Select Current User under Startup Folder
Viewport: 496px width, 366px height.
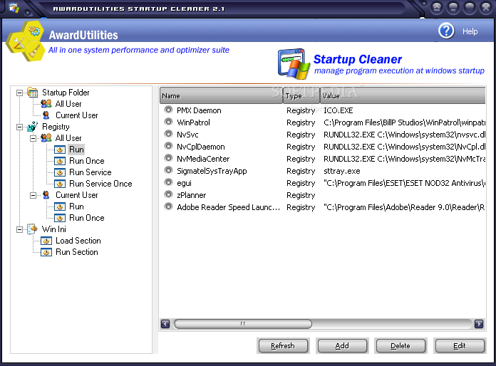pos(77,115)
